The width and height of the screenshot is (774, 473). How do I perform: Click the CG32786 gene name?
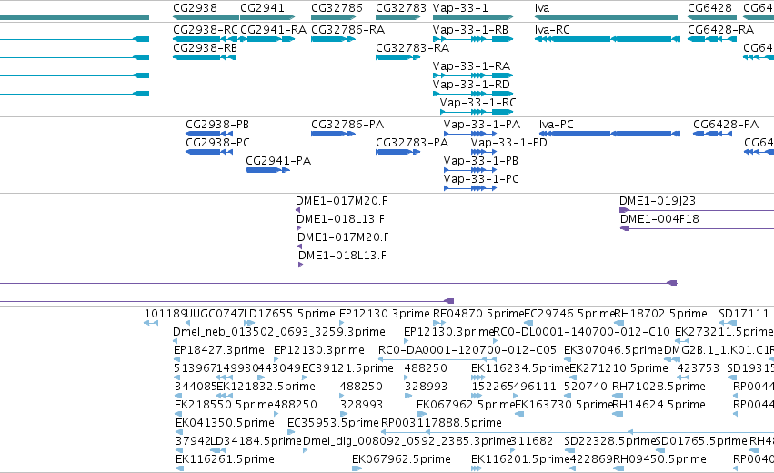337,8
